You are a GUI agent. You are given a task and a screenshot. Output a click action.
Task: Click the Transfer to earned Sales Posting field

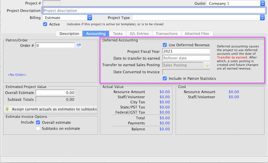183,65
